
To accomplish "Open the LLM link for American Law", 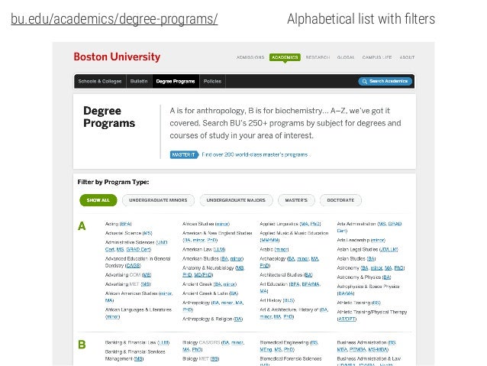I will pos(220,249).
